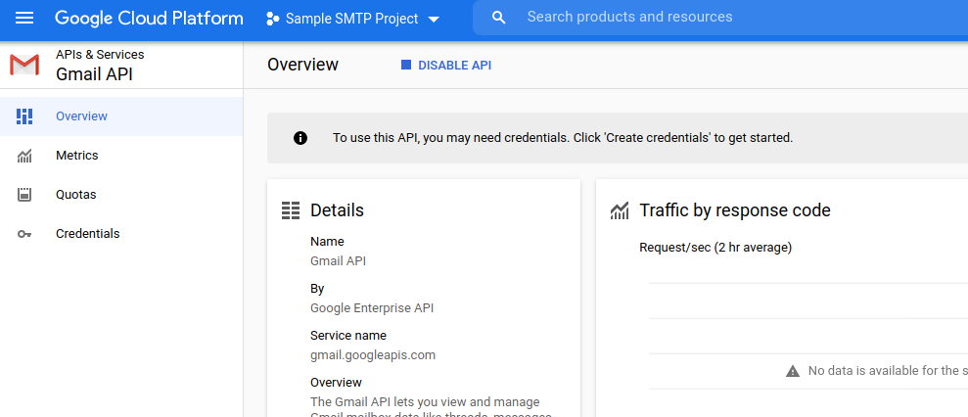Click the project selector dropdown arrow
This screenshot has height=417, width=968.
pos(434,20)
